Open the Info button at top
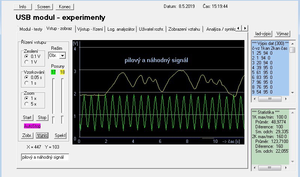 [x=23, y=7]
